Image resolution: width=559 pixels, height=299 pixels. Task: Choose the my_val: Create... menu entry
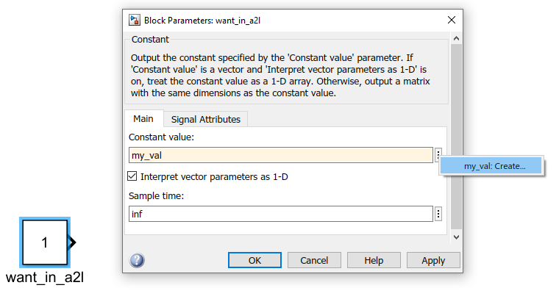click(x=491, y=166)
